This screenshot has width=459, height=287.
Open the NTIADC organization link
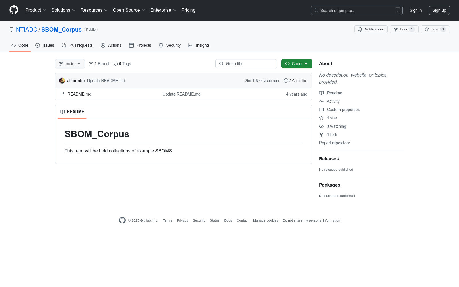coord(27,30)
